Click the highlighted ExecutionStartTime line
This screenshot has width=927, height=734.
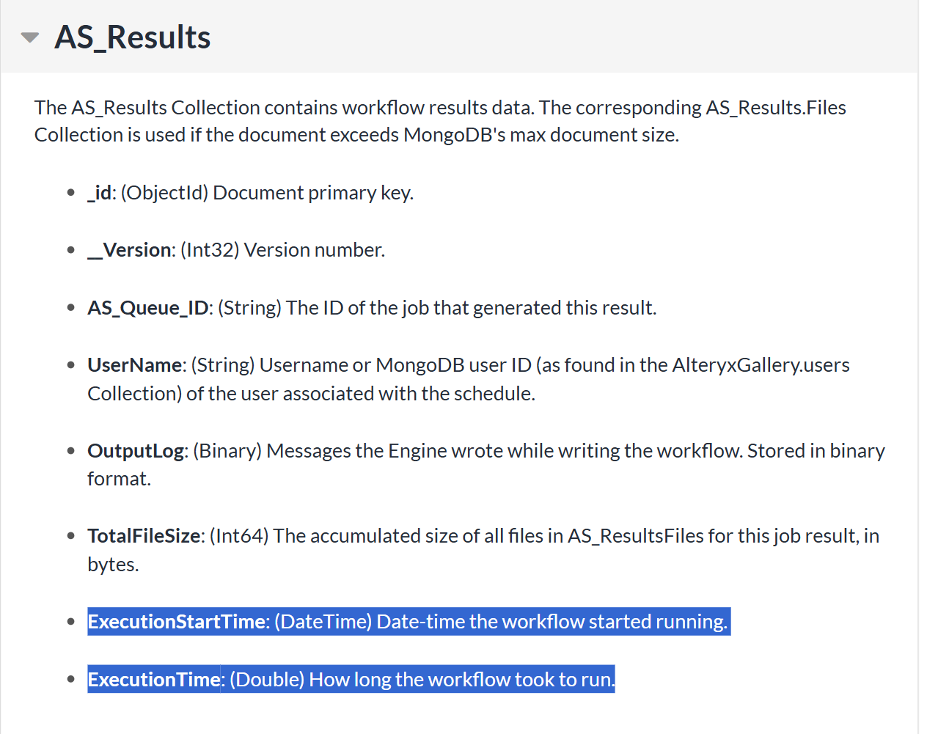coord(408,621)
